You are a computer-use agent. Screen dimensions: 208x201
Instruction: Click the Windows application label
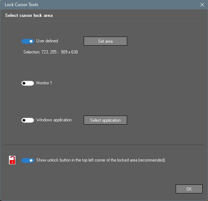click(54, 120)
